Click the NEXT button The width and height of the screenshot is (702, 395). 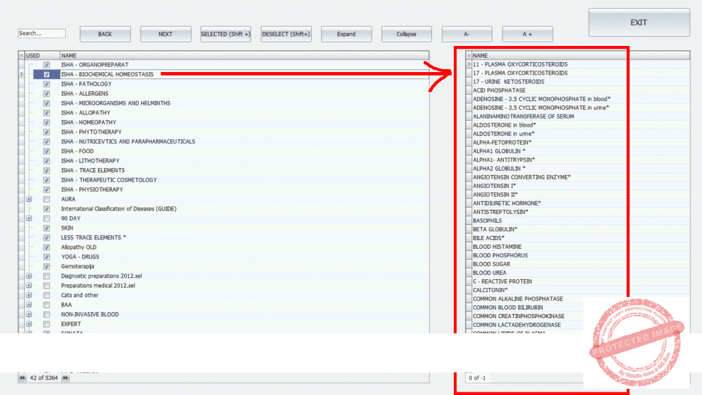(165, 34)
